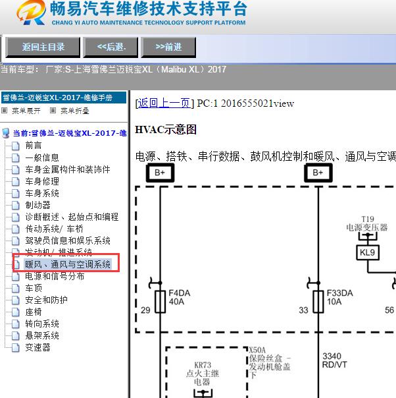The height and width of the screenshot is (398, 396).
Task: Click the page icon beside 传动系统/车桥
Action: click(16, 229)
